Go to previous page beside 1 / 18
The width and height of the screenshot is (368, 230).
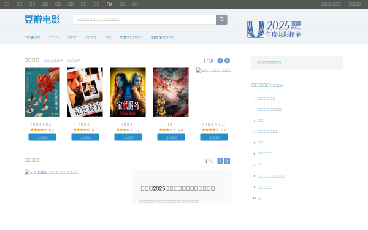(x=220, y=61)
